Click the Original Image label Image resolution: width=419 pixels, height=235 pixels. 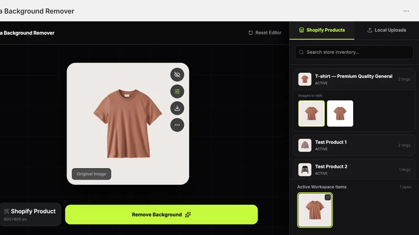click(x=91, y=174)
